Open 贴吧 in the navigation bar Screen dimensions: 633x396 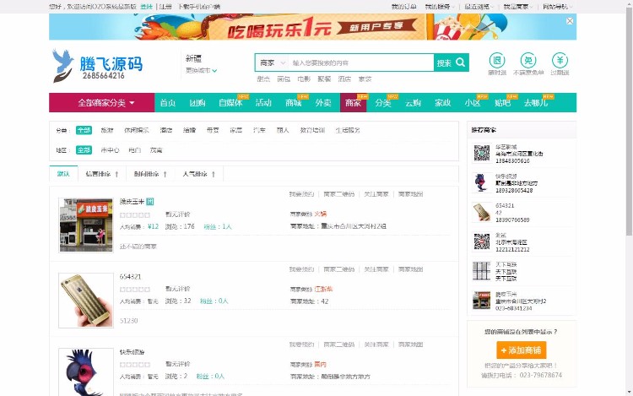click(503, 102)
